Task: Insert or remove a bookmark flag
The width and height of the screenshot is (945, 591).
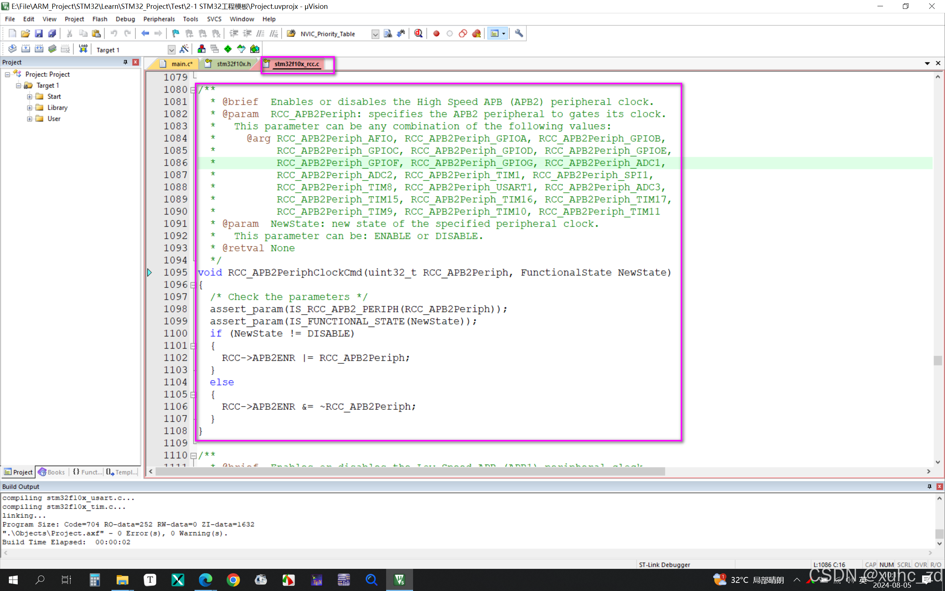Action: [176, 34]
